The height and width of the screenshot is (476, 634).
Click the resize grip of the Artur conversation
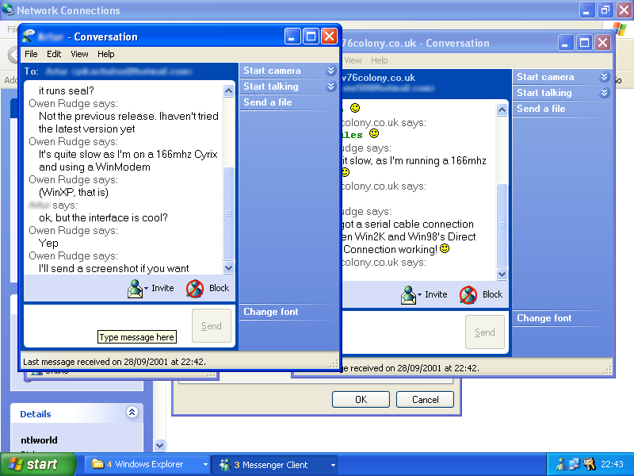click(334, 363)
